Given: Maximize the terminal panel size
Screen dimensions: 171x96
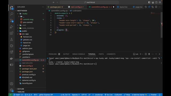Looking at the screenshot, I should (x=156, y=54).
